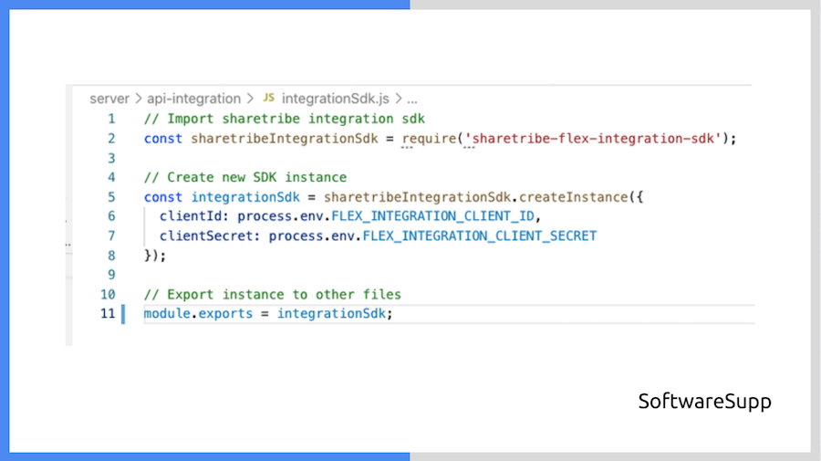This screenshot has width=821, height=461.
Task: Click the JS file icon in breadcrumb
Action: point(268,99)
